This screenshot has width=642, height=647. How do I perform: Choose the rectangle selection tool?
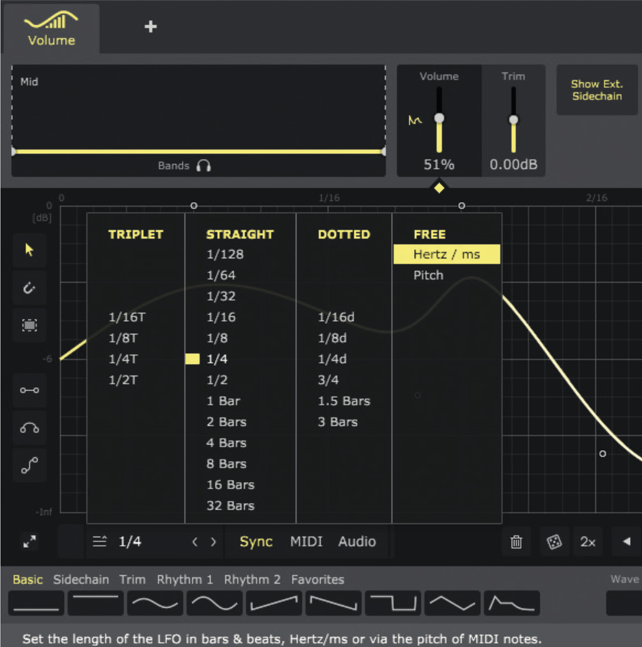pos(29,325)
